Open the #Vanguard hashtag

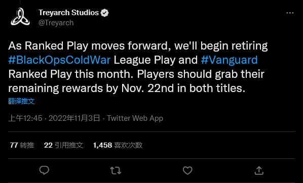[x=229, y=60]
